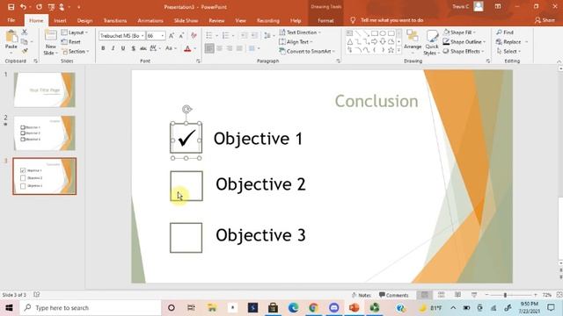This screenshot has height=316, width=563.
Task: Open Arrange options
Action: click(x=413, y=42)
